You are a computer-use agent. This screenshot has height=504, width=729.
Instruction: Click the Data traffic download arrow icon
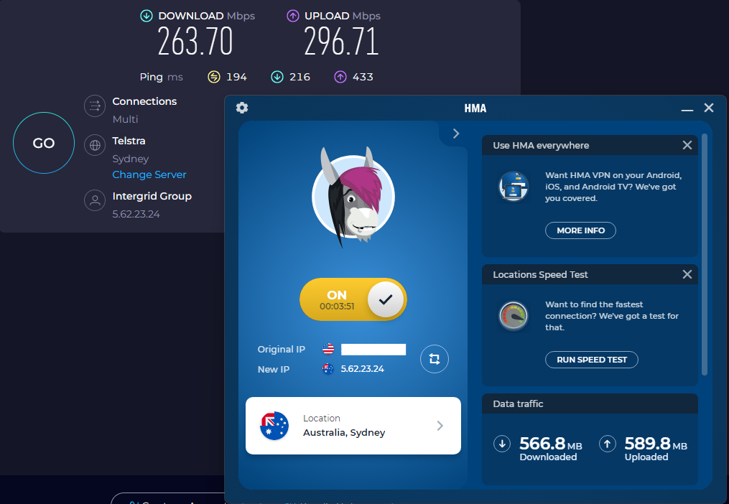[x=501, y=444]
